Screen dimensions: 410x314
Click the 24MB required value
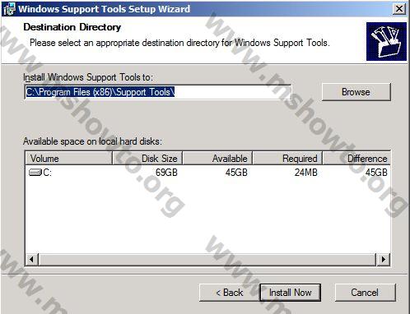[306, 173]
